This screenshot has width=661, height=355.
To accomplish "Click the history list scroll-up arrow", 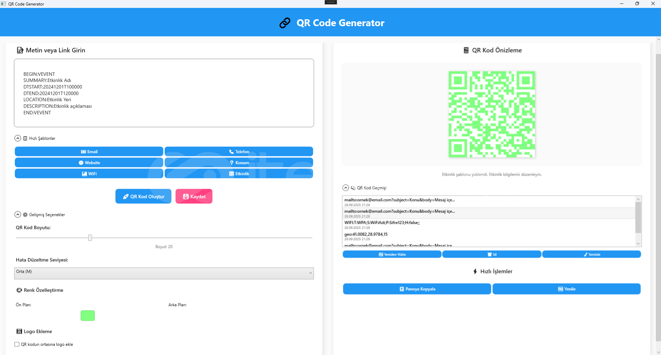I will click(x=638, y=199).
